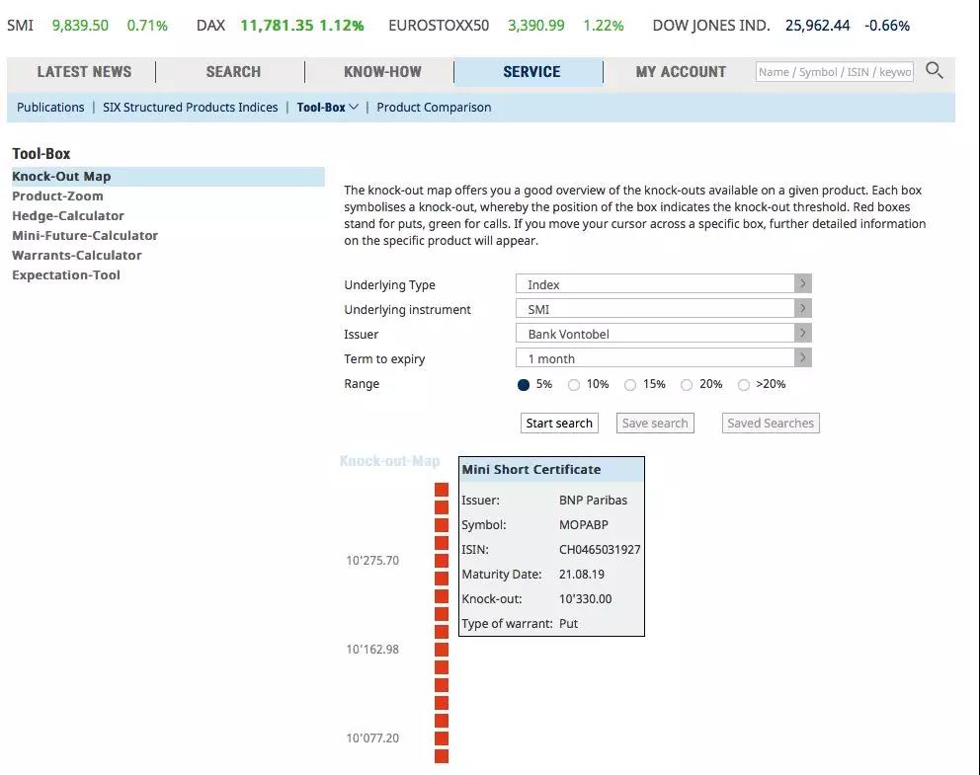Click the Product Comparison link
Image resolution: width=980 pixels, height=775 pixels.
434,108
